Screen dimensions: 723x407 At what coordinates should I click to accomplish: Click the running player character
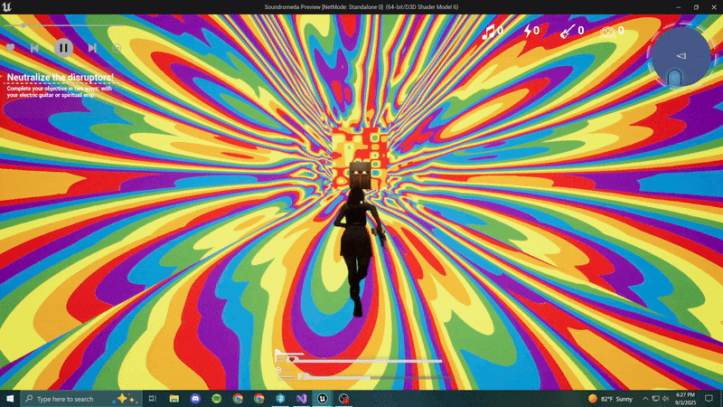358,251
